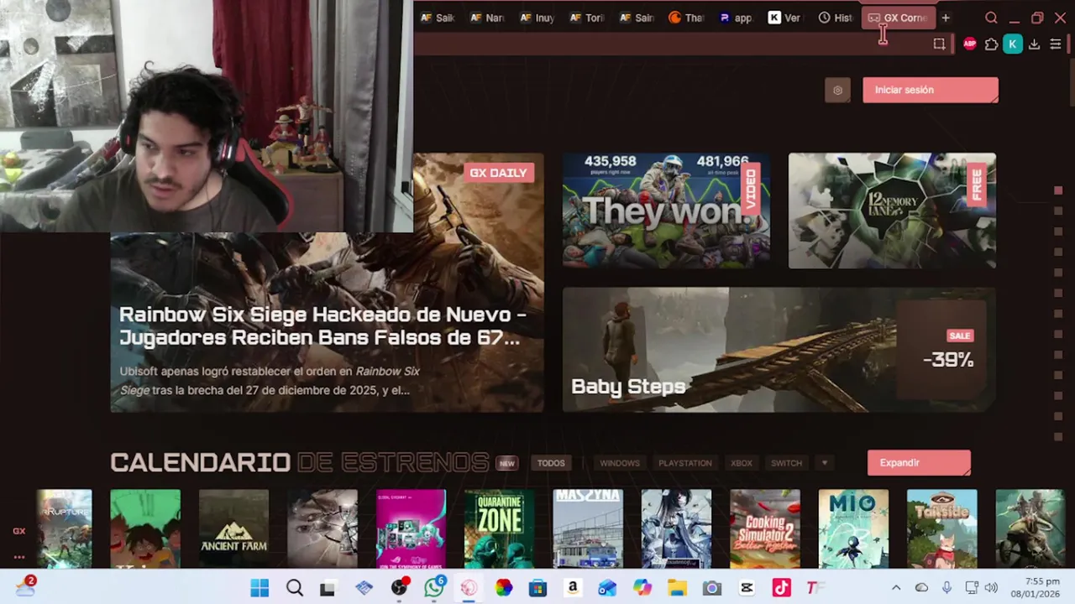Screen dimensions: 1075x604
Task: Open the teal K profile icon
Action: 1013,44
